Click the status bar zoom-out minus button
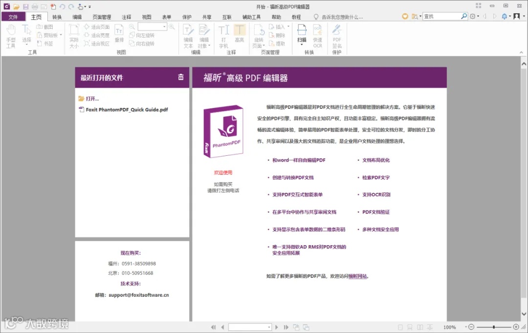Image resolution: width=528 pixels, height=333 pixels. [471, 327]
